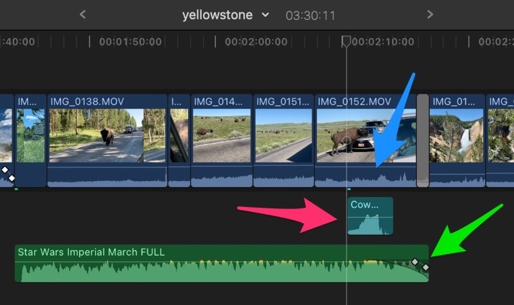Select the IMG_0151 clip
The height and width of the screenshot is (305, 514).
coord(283,141)
